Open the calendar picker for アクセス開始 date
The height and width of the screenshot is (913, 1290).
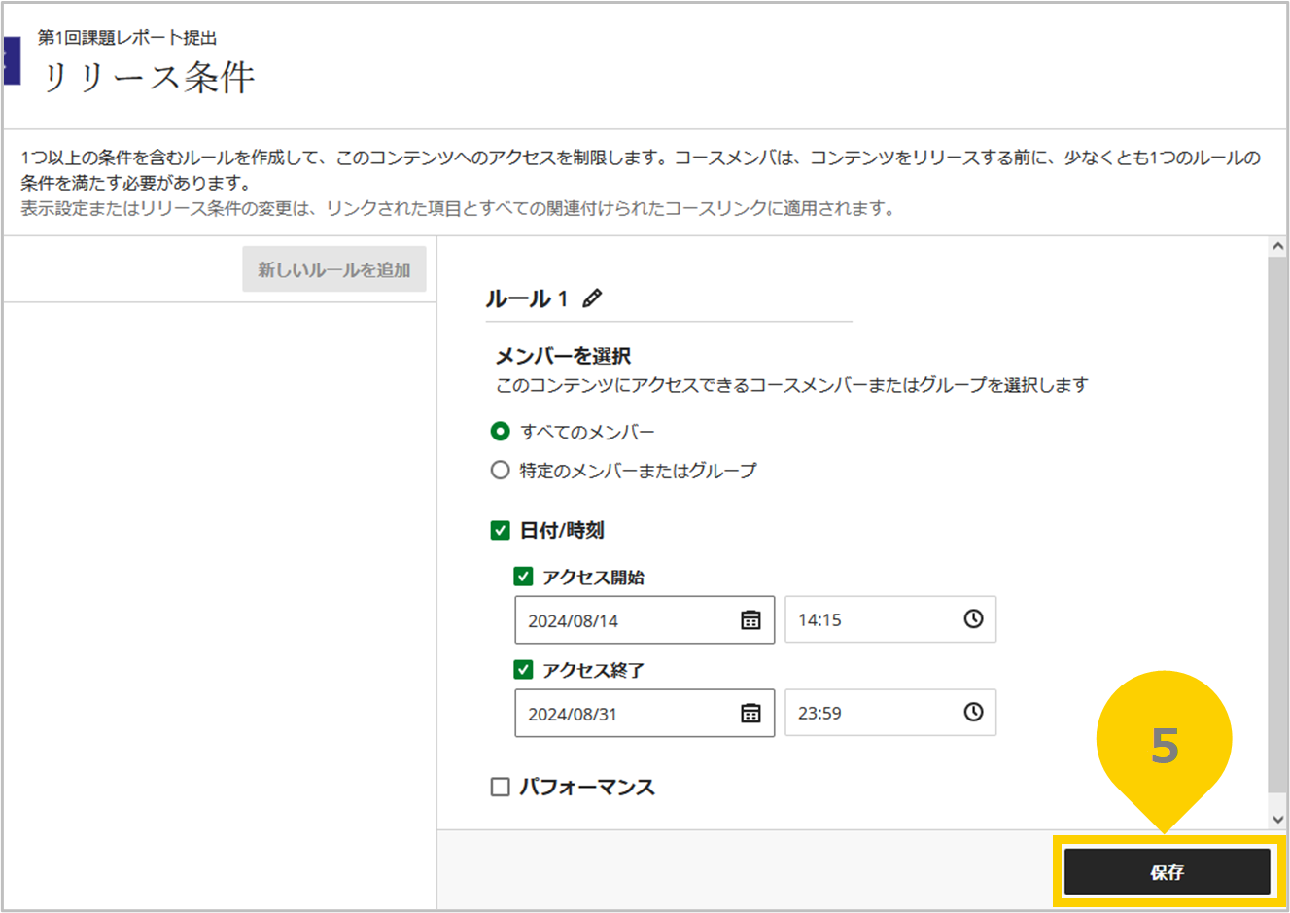coord(750,620)
